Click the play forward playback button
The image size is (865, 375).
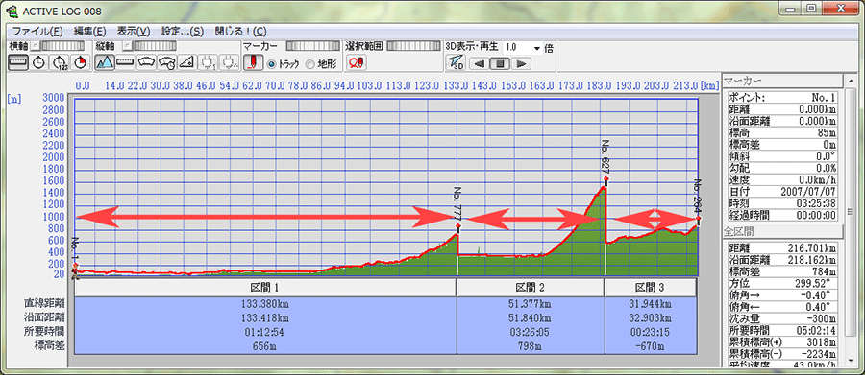[520, 64]
